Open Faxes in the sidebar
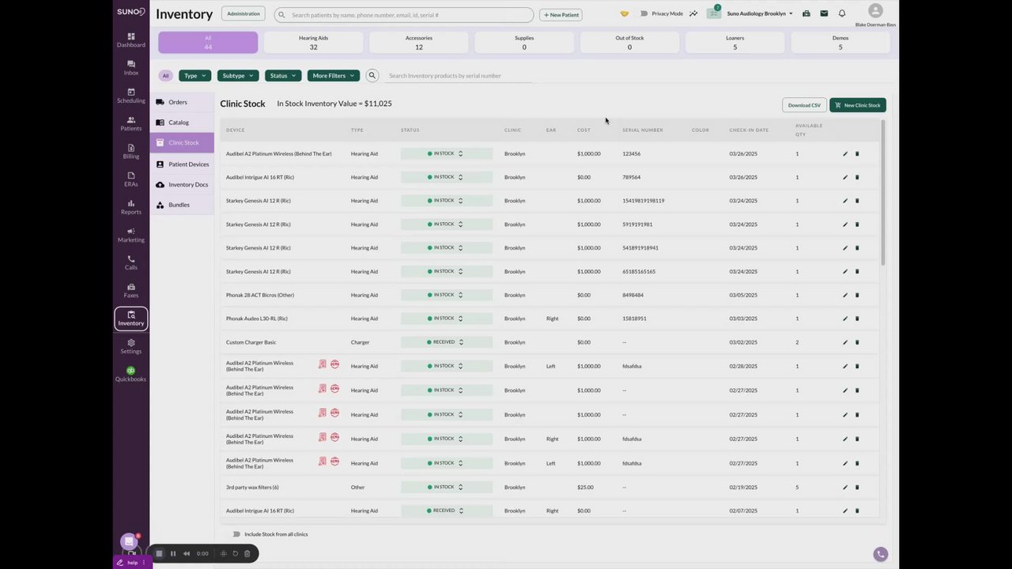Image resolution: width=1012 pixels, height=569 pixels. point(131,291)
